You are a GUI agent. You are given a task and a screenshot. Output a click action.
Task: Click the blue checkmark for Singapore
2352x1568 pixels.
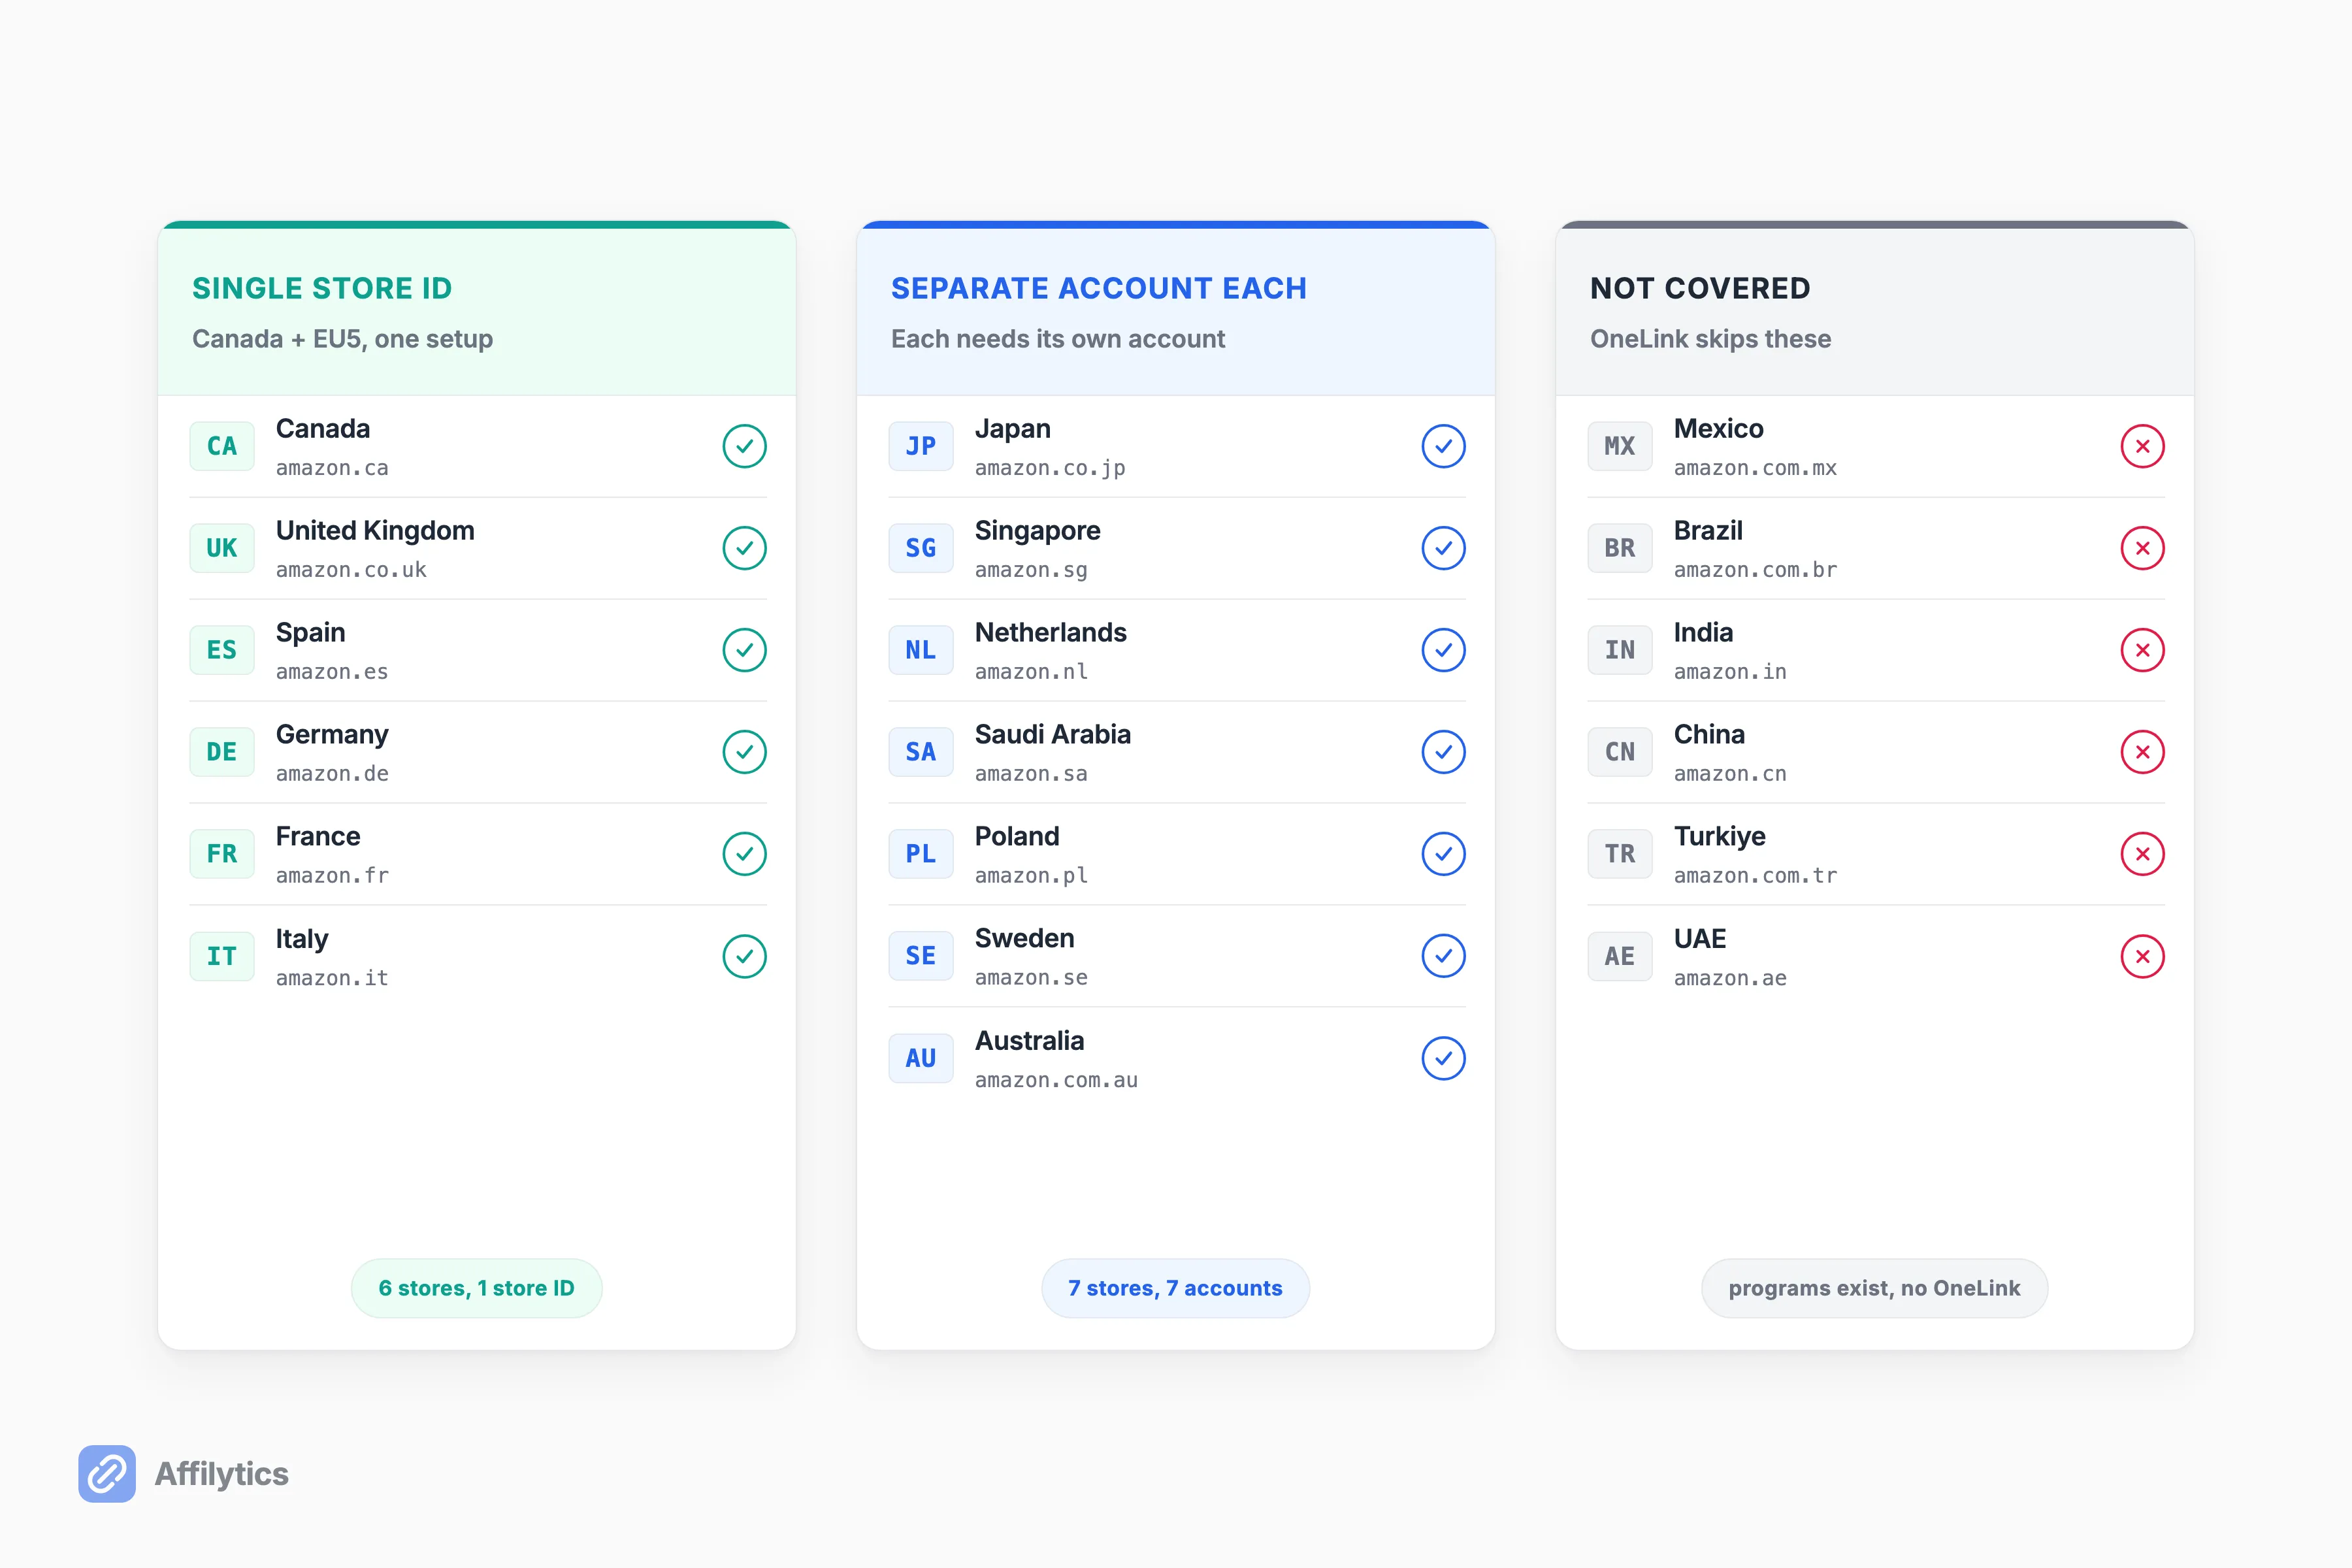[x=1444, y=548]
